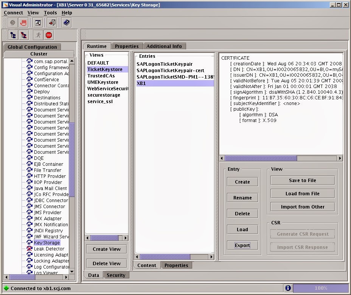
Task: Open the Connect menu
Action: [14, 13]
